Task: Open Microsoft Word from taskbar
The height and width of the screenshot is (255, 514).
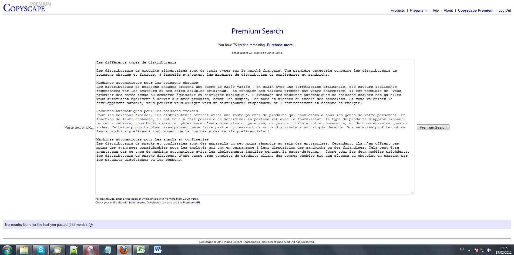Action: click(157, 250)
